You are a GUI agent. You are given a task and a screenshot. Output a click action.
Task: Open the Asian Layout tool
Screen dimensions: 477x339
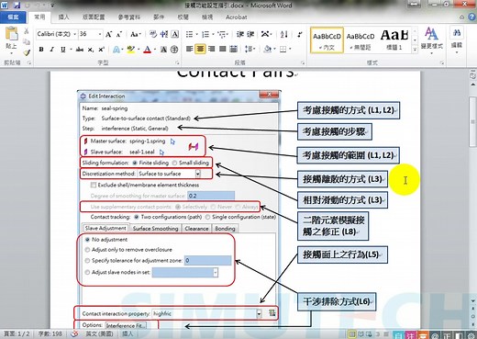click(x=265, y=34)
